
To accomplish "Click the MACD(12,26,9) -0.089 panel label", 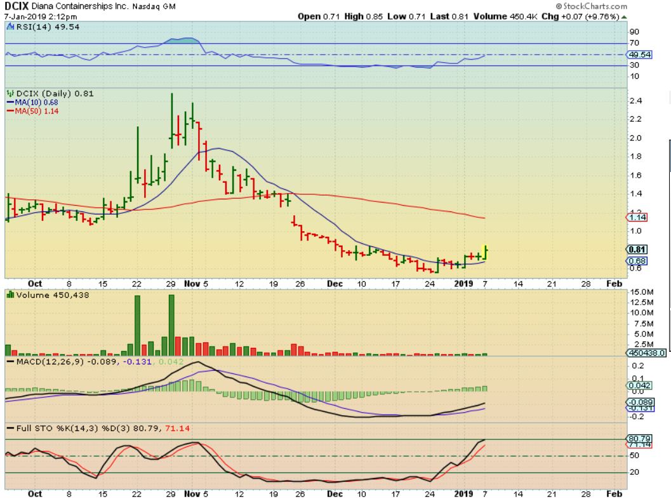I will 66,362.
